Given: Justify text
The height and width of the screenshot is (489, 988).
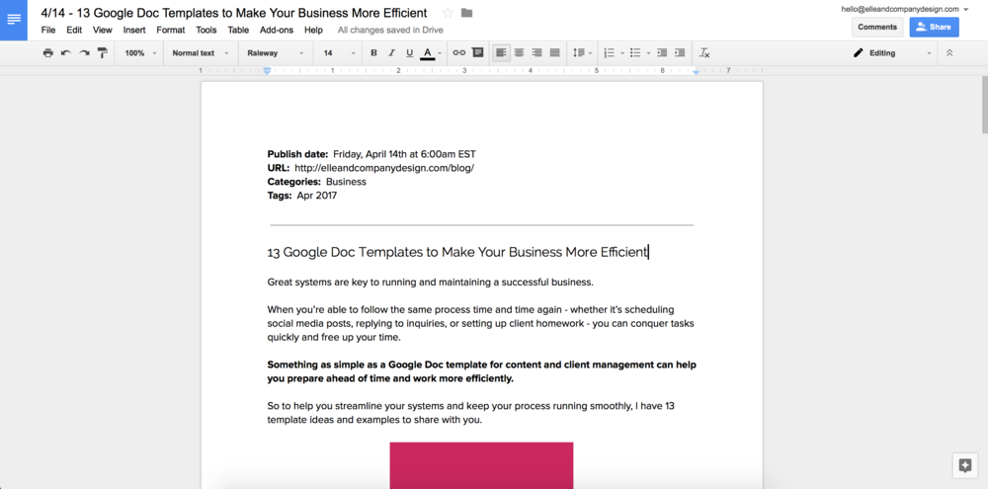Looking at the screenshot, I should [554, 53].
